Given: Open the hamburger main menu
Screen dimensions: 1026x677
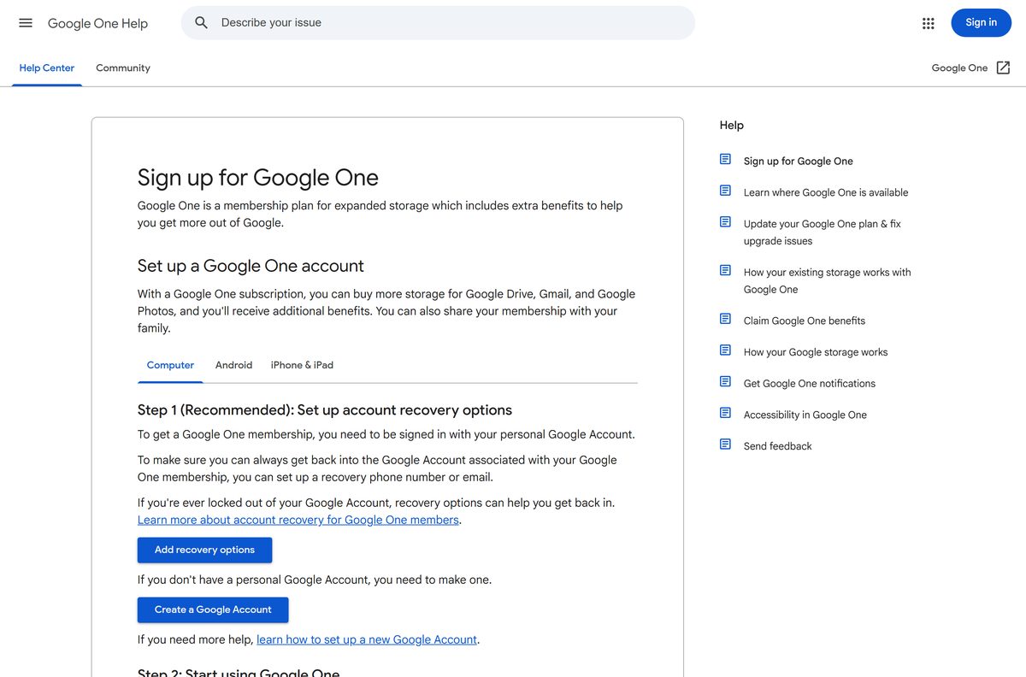Looking at the screenshot, I should [26, 23].
